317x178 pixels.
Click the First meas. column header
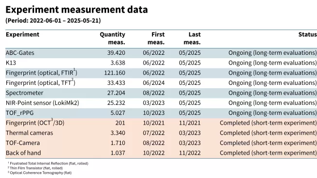[x=156, y=38]
